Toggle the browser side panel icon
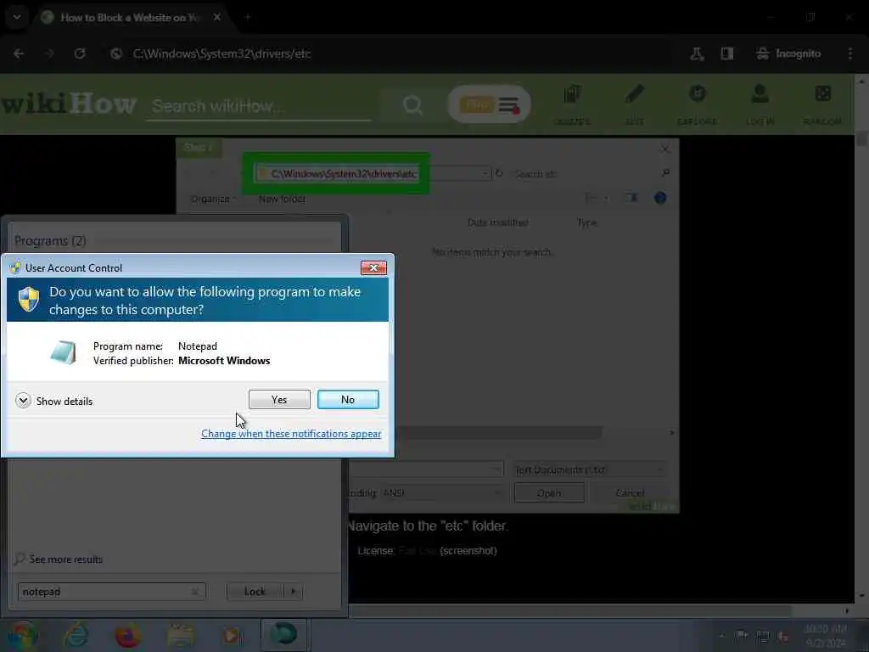The height and width of the screenshot is (652, 869). (727, 53)
